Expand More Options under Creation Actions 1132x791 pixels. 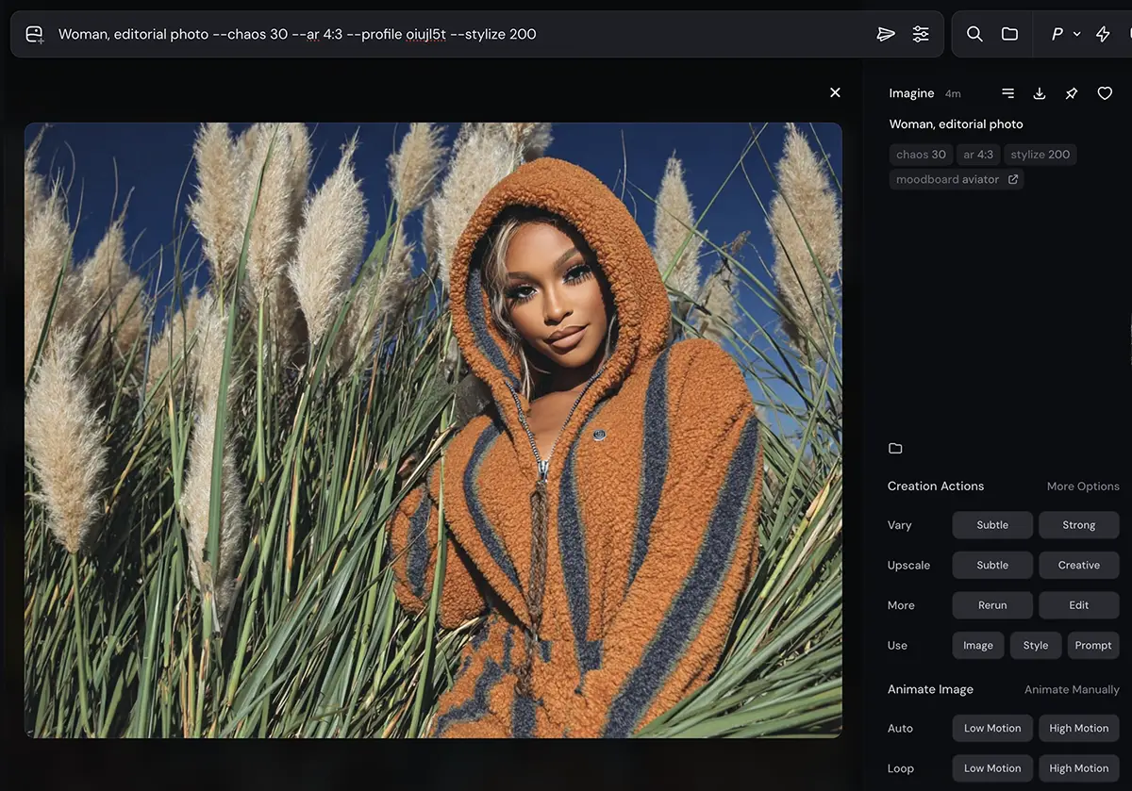coord(1083,486)
